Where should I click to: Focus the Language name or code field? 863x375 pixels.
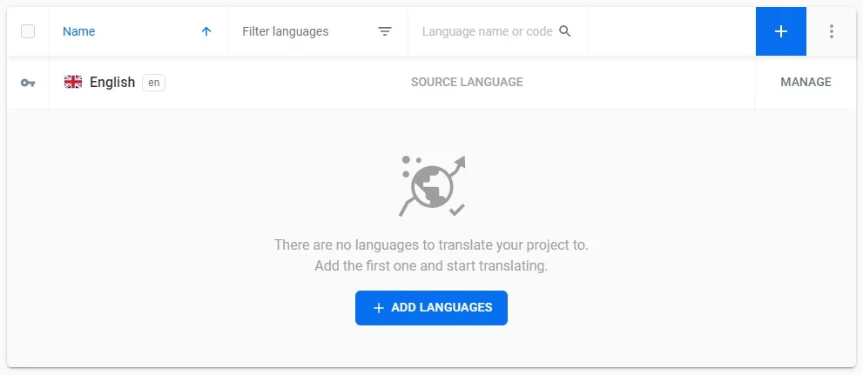pyautogui.click(x=487, y=31)
